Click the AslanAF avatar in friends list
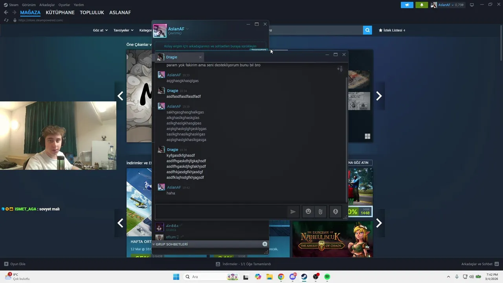 tap(160, 31)
